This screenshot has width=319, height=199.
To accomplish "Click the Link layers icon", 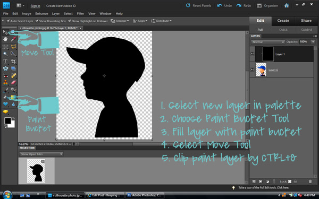I will 274,181.
